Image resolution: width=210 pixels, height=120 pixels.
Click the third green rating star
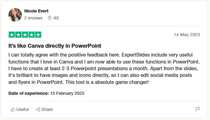[25, 35]
